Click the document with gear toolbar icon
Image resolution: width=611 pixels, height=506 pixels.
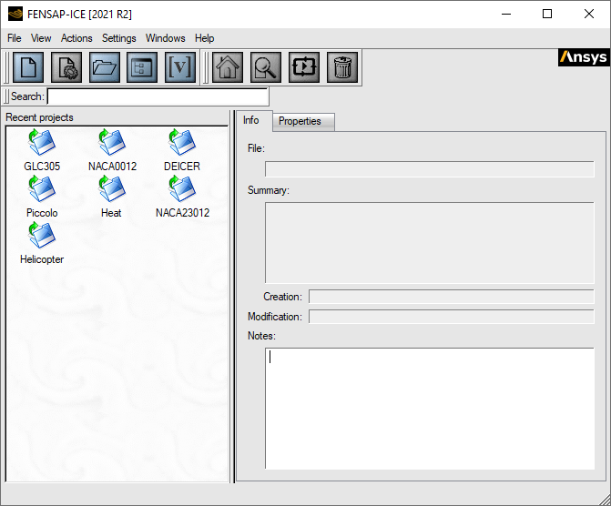coord(66,68)
